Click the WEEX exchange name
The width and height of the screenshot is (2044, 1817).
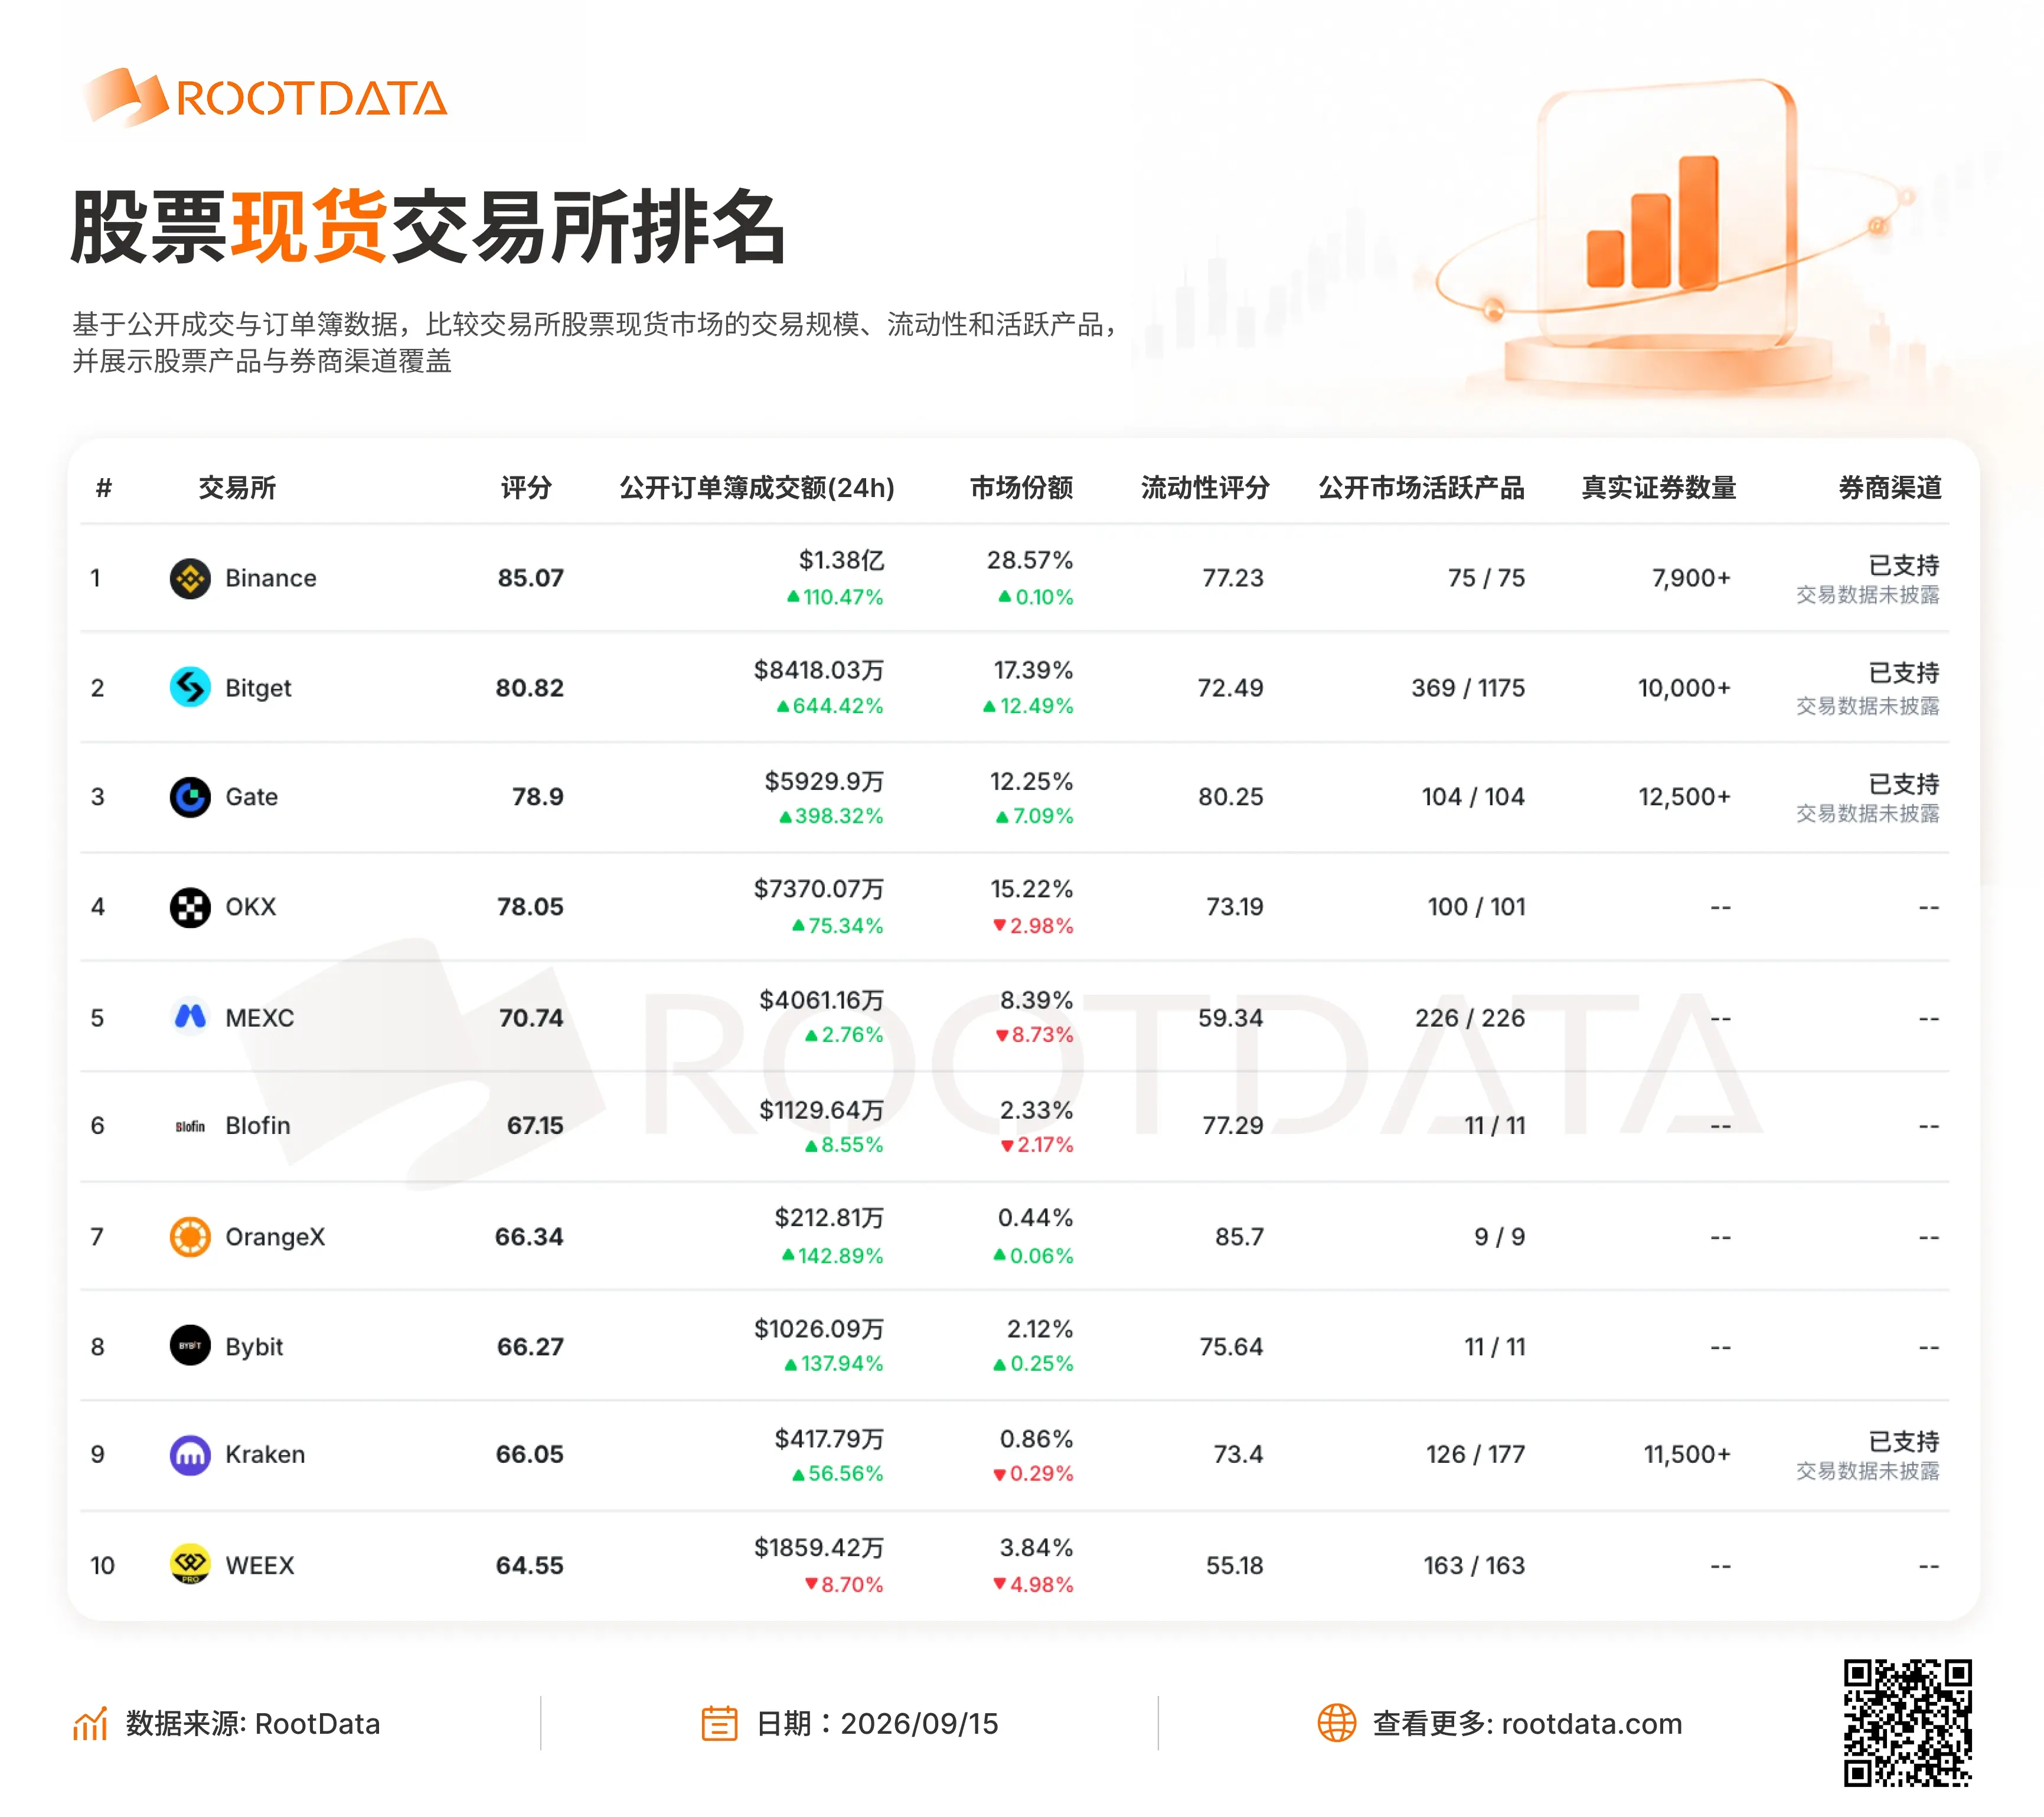tap(260, 1565)
